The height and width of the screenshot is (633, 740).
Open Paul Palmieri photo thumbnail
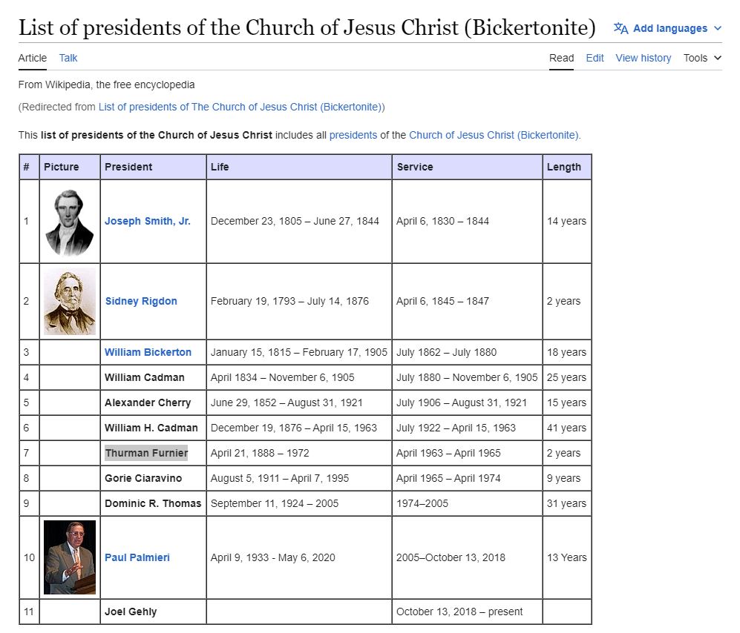click(x=69, y=557)
